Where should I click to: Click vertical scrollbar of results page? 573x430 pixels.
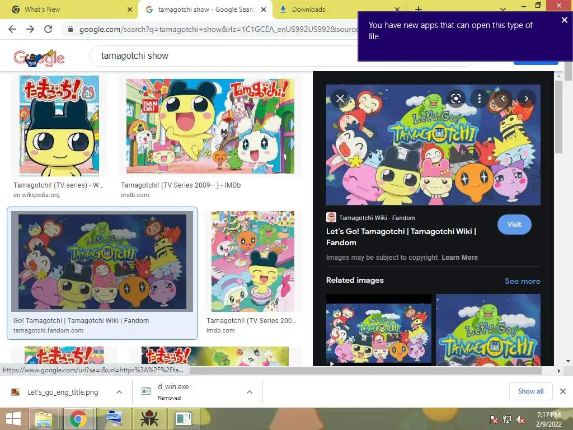click(x=567, y=71)
